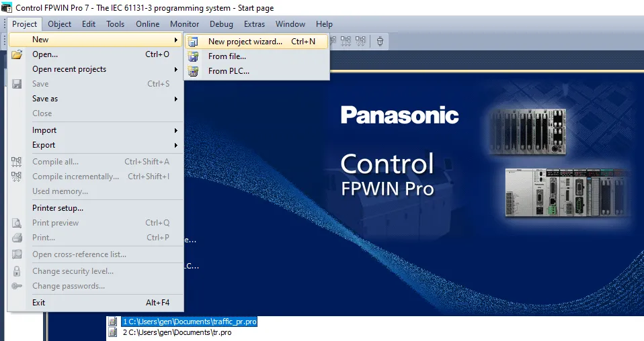Viewport: 644px width, 341px height.
Task: Open recent project traffic_pr.pro
Action: pos(190,322)
